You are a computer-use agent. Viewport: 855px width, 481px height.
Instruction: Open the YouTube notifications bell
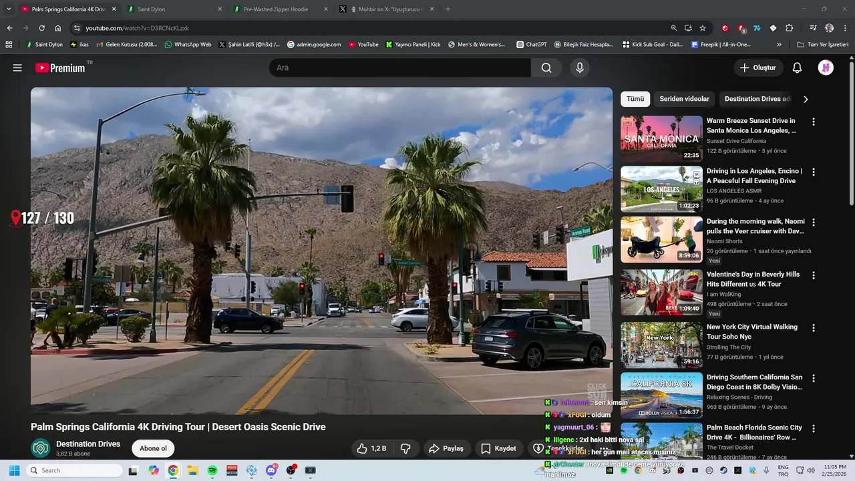[797, 67]
